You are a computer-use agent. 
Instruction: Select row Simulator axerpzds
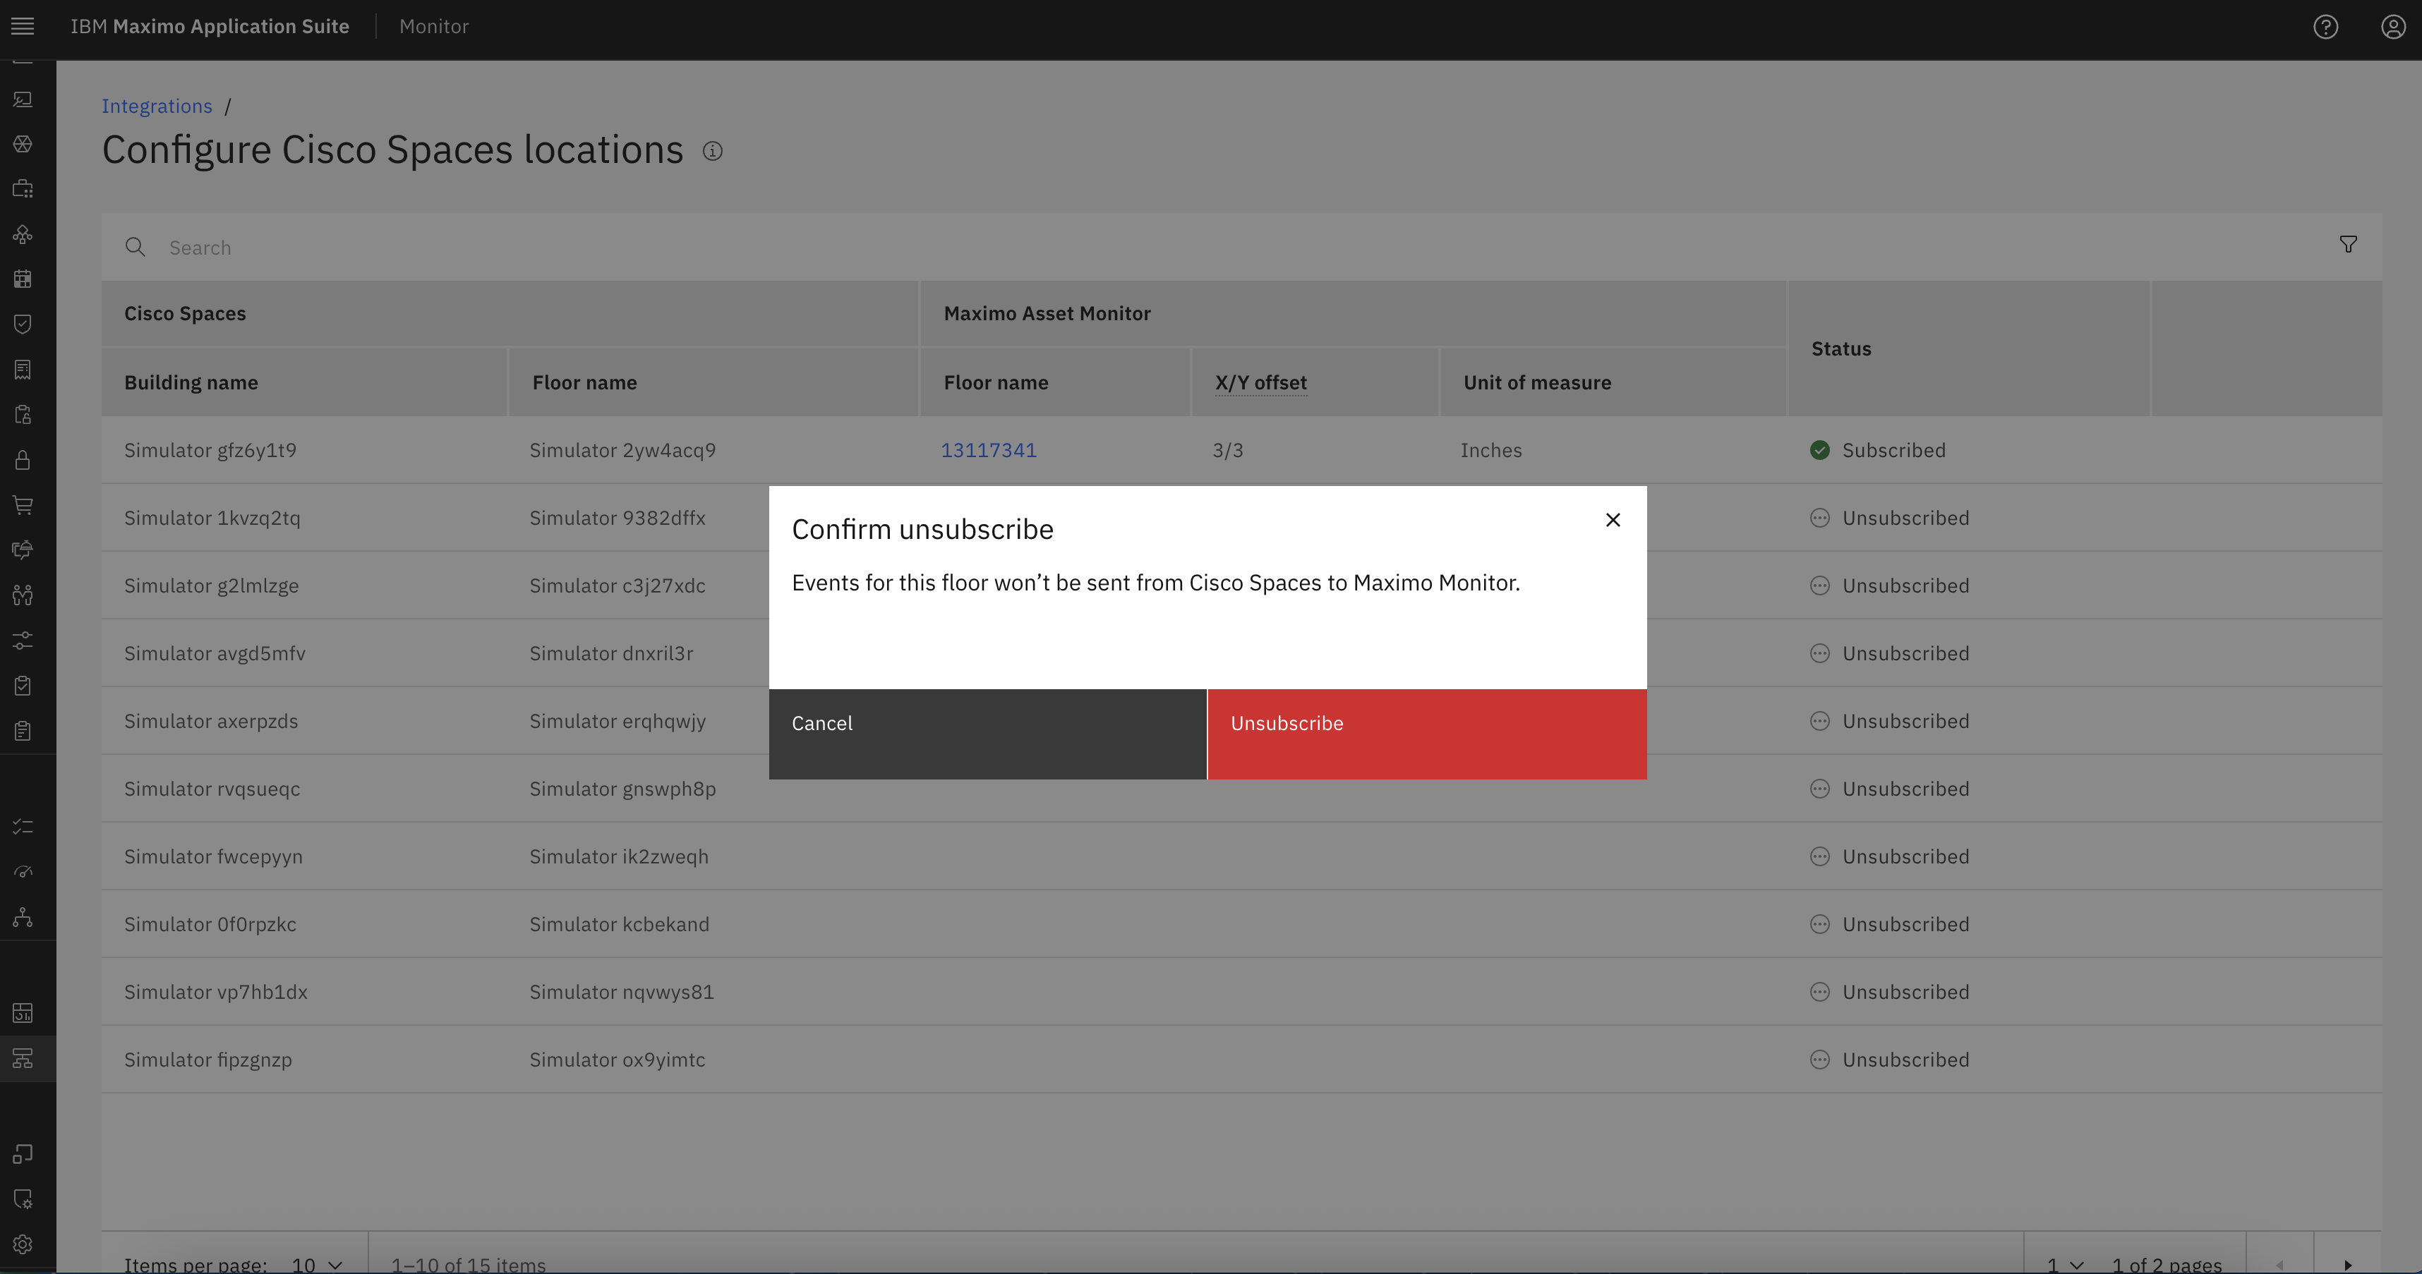pos(1241,721)
